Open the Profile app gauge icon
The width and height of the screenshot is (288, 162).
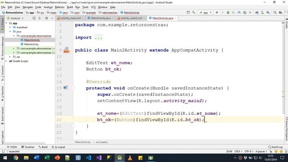[x=239, y=13]
